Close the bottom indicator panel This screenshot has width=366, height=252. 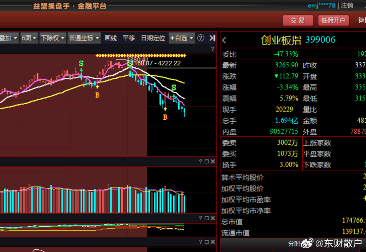point(212,242)
